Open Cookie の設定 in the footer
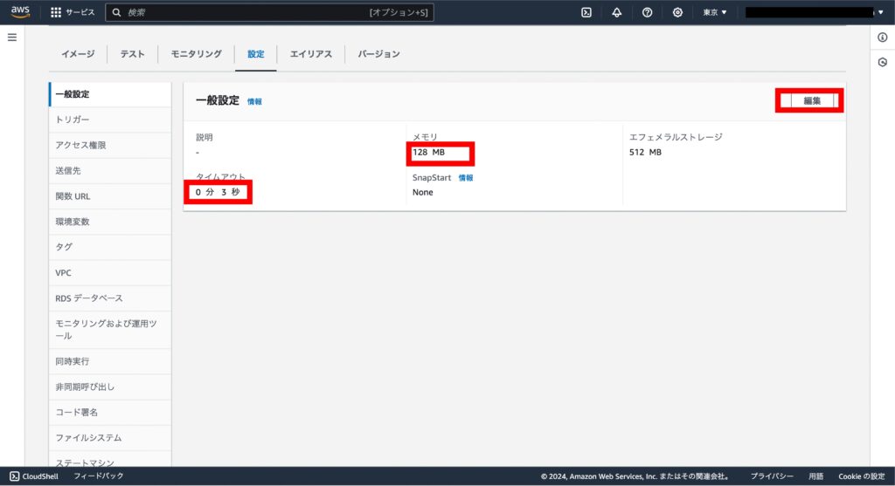This screenshot has height=486, width=895. pyautogui.click(x=861, y=476)
